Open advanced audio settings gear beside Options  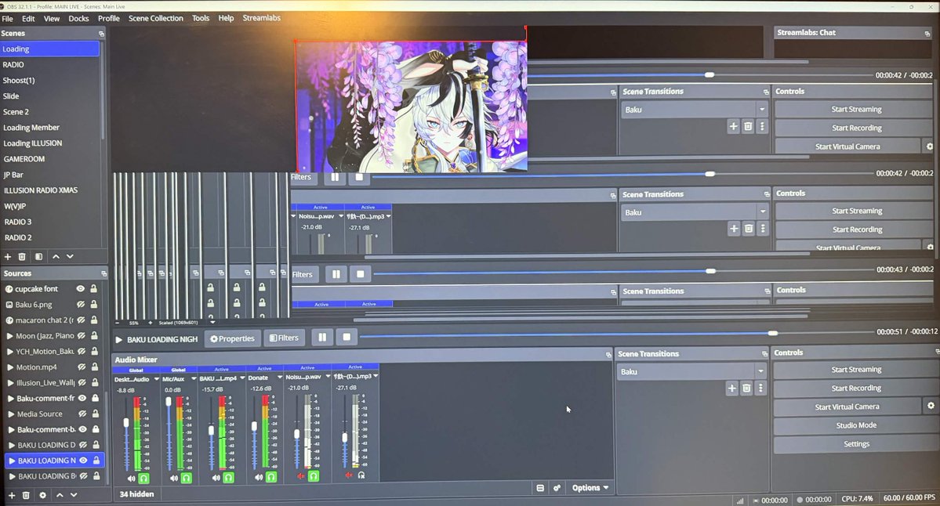[x=557, y=487]
